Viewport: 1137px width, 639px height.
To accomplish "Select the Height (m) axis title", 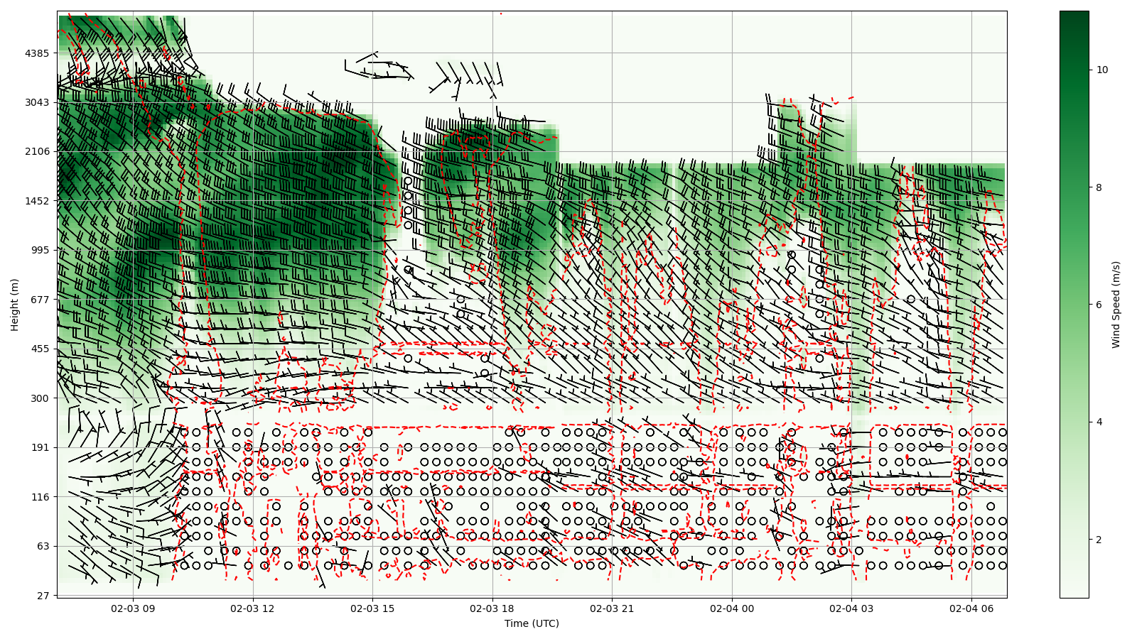I will (15, 305).
